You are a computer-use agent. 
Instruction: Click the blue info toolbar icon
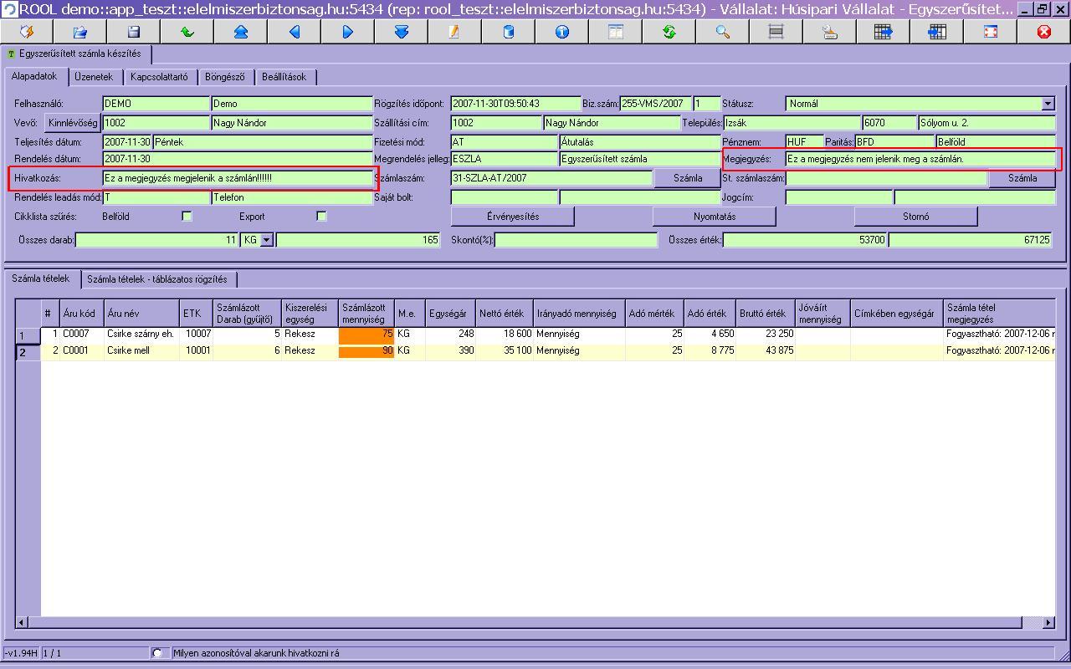pyautogui.click(x=562, y=32)
